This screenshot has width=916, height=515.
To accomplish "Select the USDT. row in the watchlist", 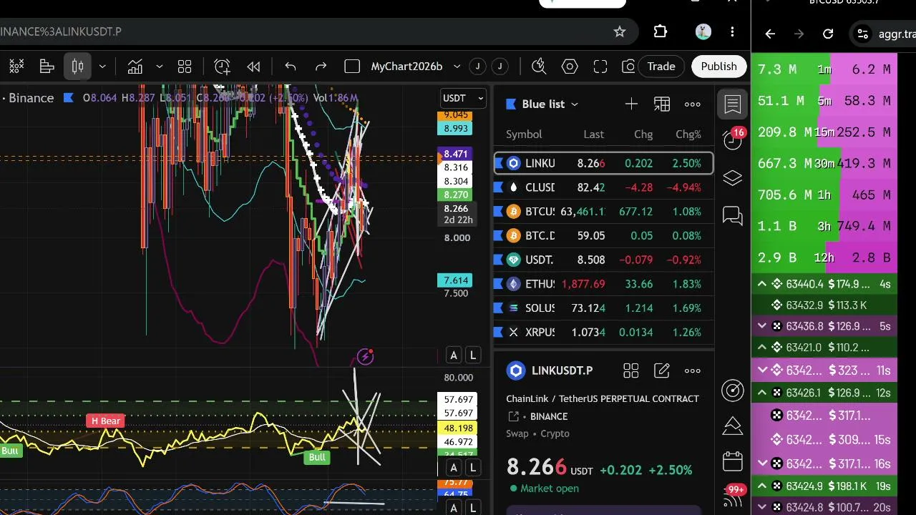I will click(604, 260).
